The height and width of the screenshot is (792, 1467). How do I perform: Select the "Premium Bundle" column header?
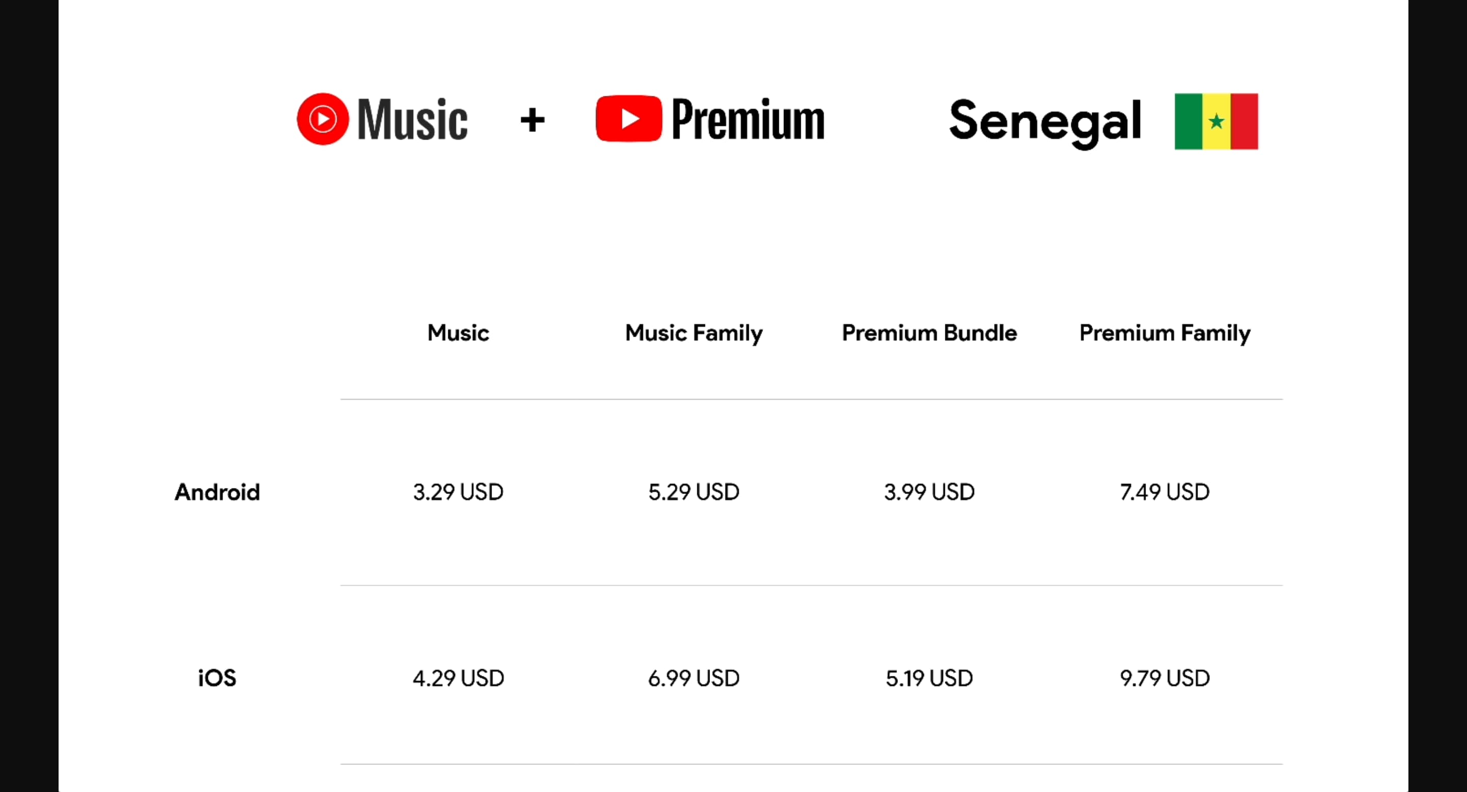(930, 333)
